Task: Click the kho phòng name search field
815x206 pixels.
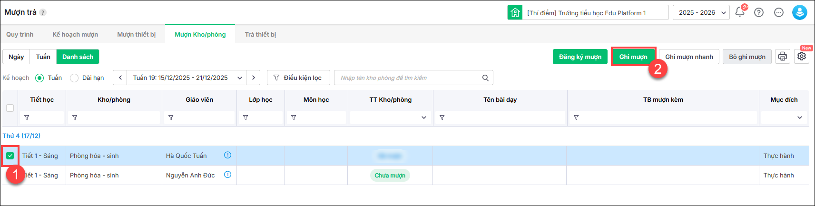Action: pyautogui.click(x=409, y=78)
